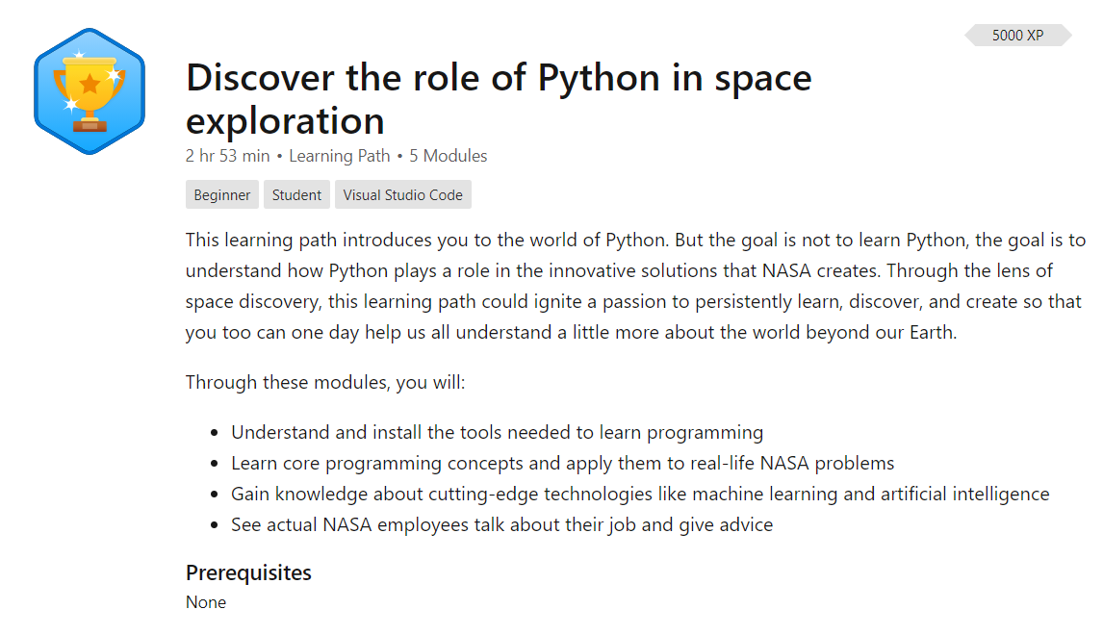The image size is (1103, 635).
Task: Expand the 5 Modules listing
Action: (x=449, y=155)
